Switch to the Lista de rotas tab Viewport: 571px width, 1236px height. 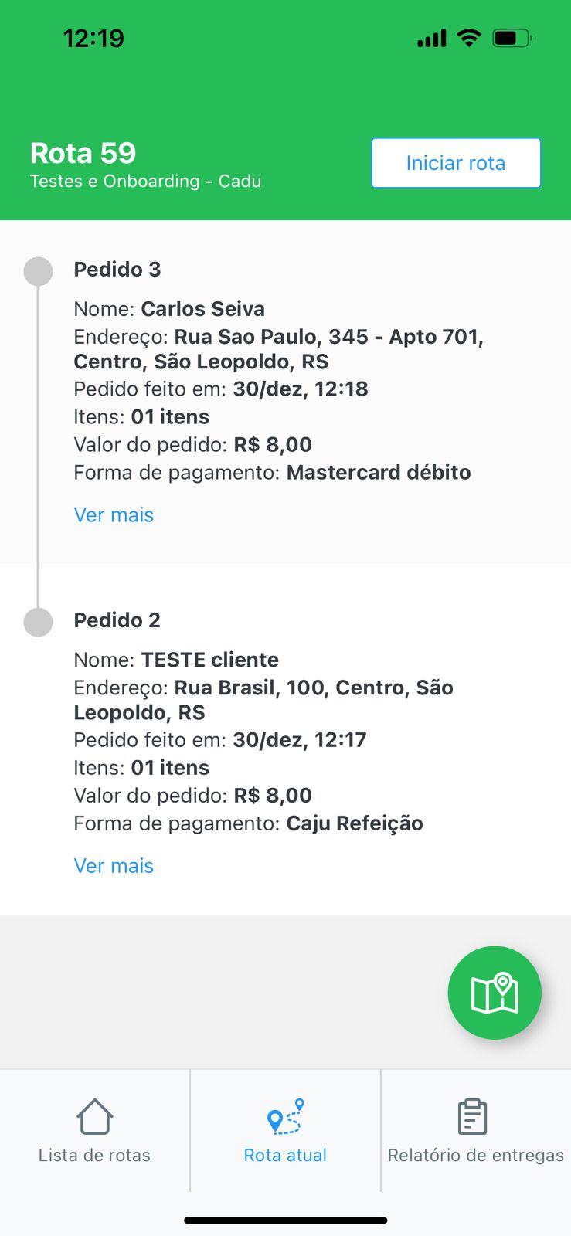(94, 1131)
